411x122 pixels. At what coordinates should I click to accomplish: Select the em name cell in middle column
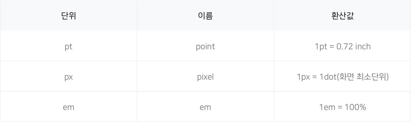tap(205, 107)
